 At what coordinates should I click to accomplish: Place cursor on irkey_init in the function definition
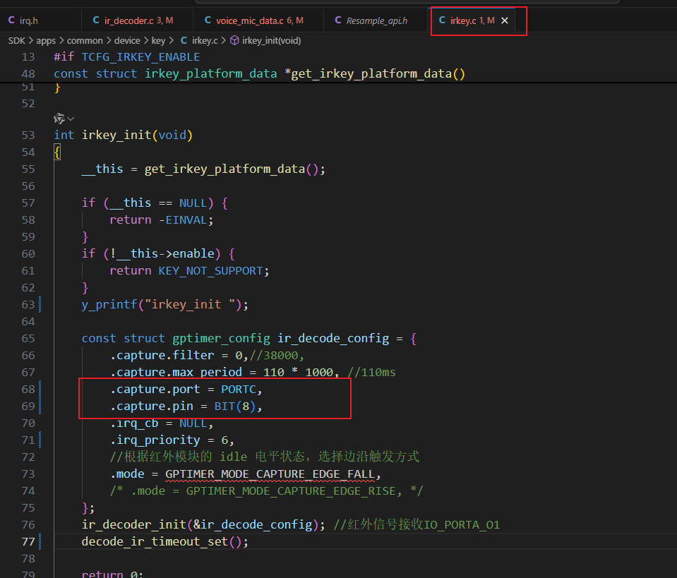[116, 135]
